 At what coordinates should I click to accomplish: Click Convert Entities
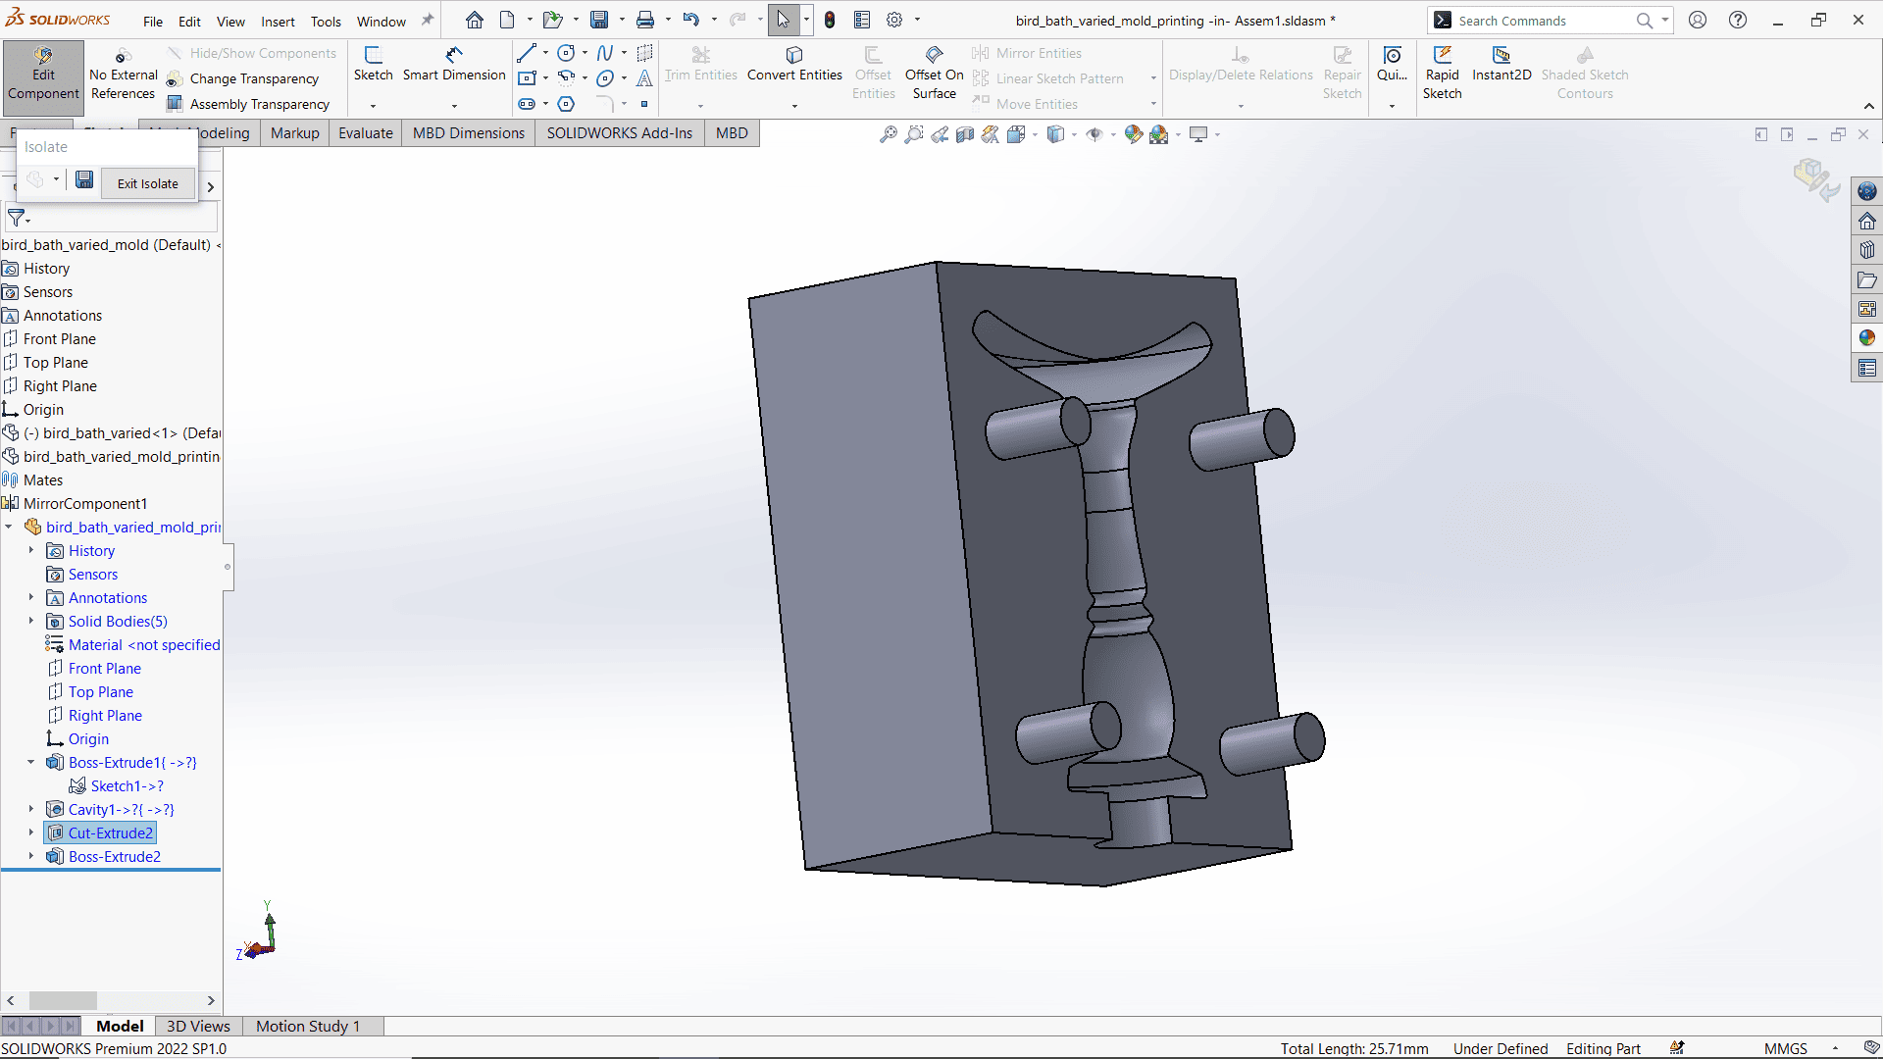[794, 65]
